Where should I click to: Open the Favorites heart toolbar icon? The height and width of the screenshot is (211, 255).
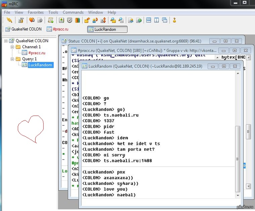[x=32, y=20]
